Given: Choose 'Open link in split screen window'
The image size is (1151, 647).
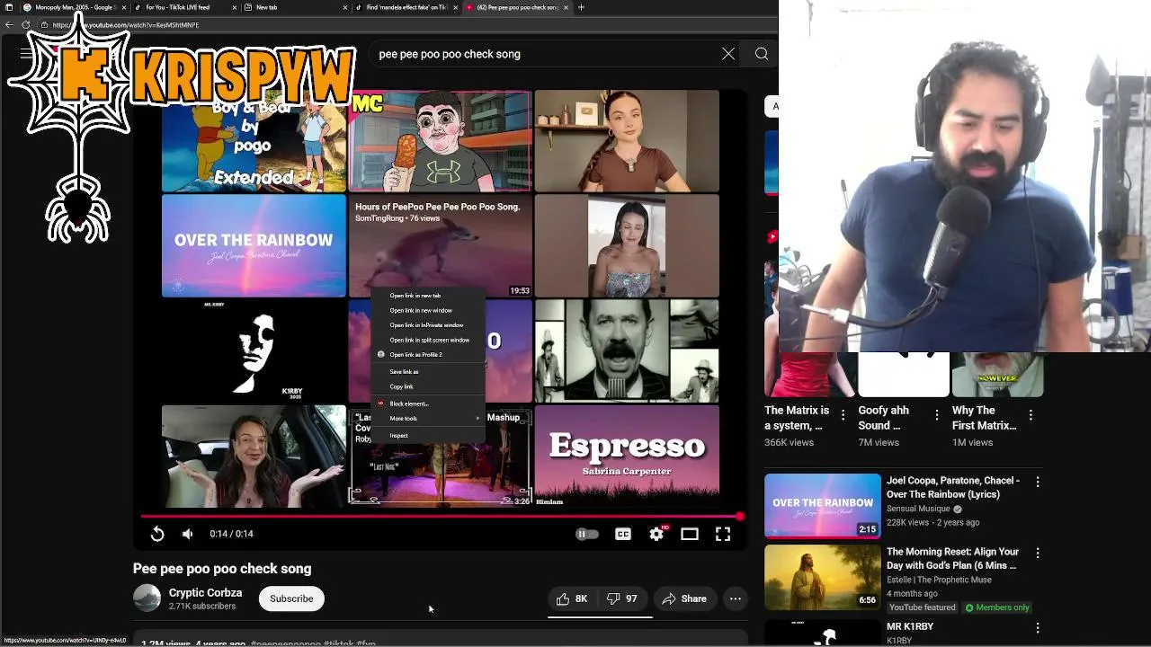Looking at the screenshot, I should pos(428,340).
